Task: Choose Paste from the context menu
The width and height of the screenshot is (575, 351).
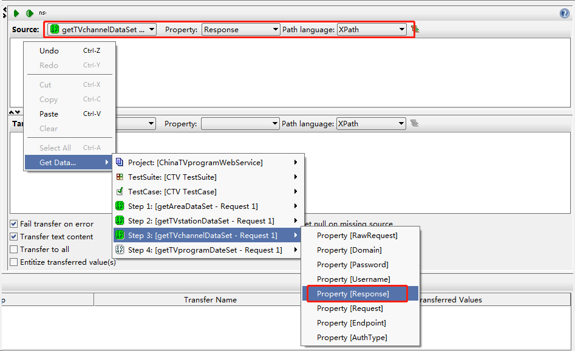Action: click(70, 114)
